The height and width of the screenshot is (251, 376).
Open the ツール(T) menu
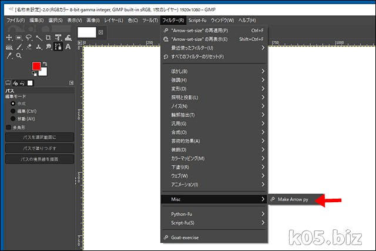(x=150, y=21)
